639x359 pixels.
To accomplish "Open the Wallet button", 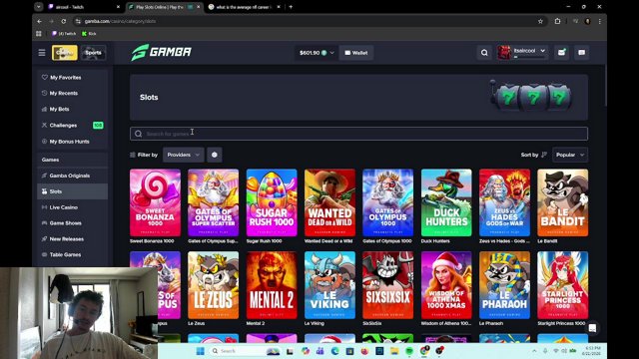I will pos(356,53).
